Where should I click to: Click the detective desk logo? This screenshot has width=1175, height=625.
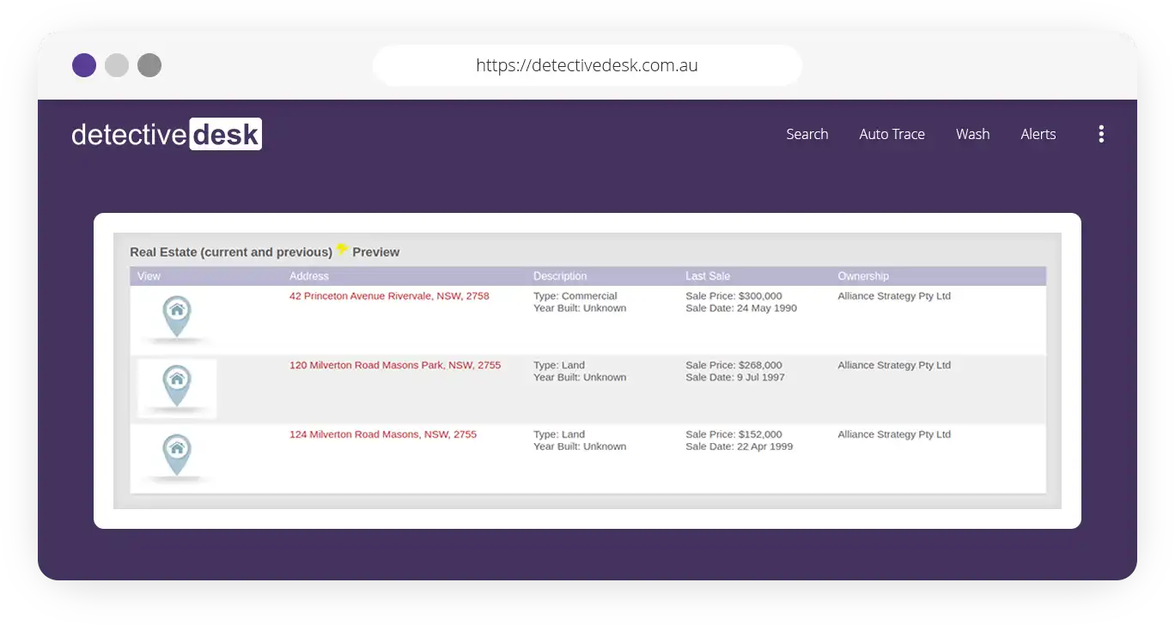(167, 134)
